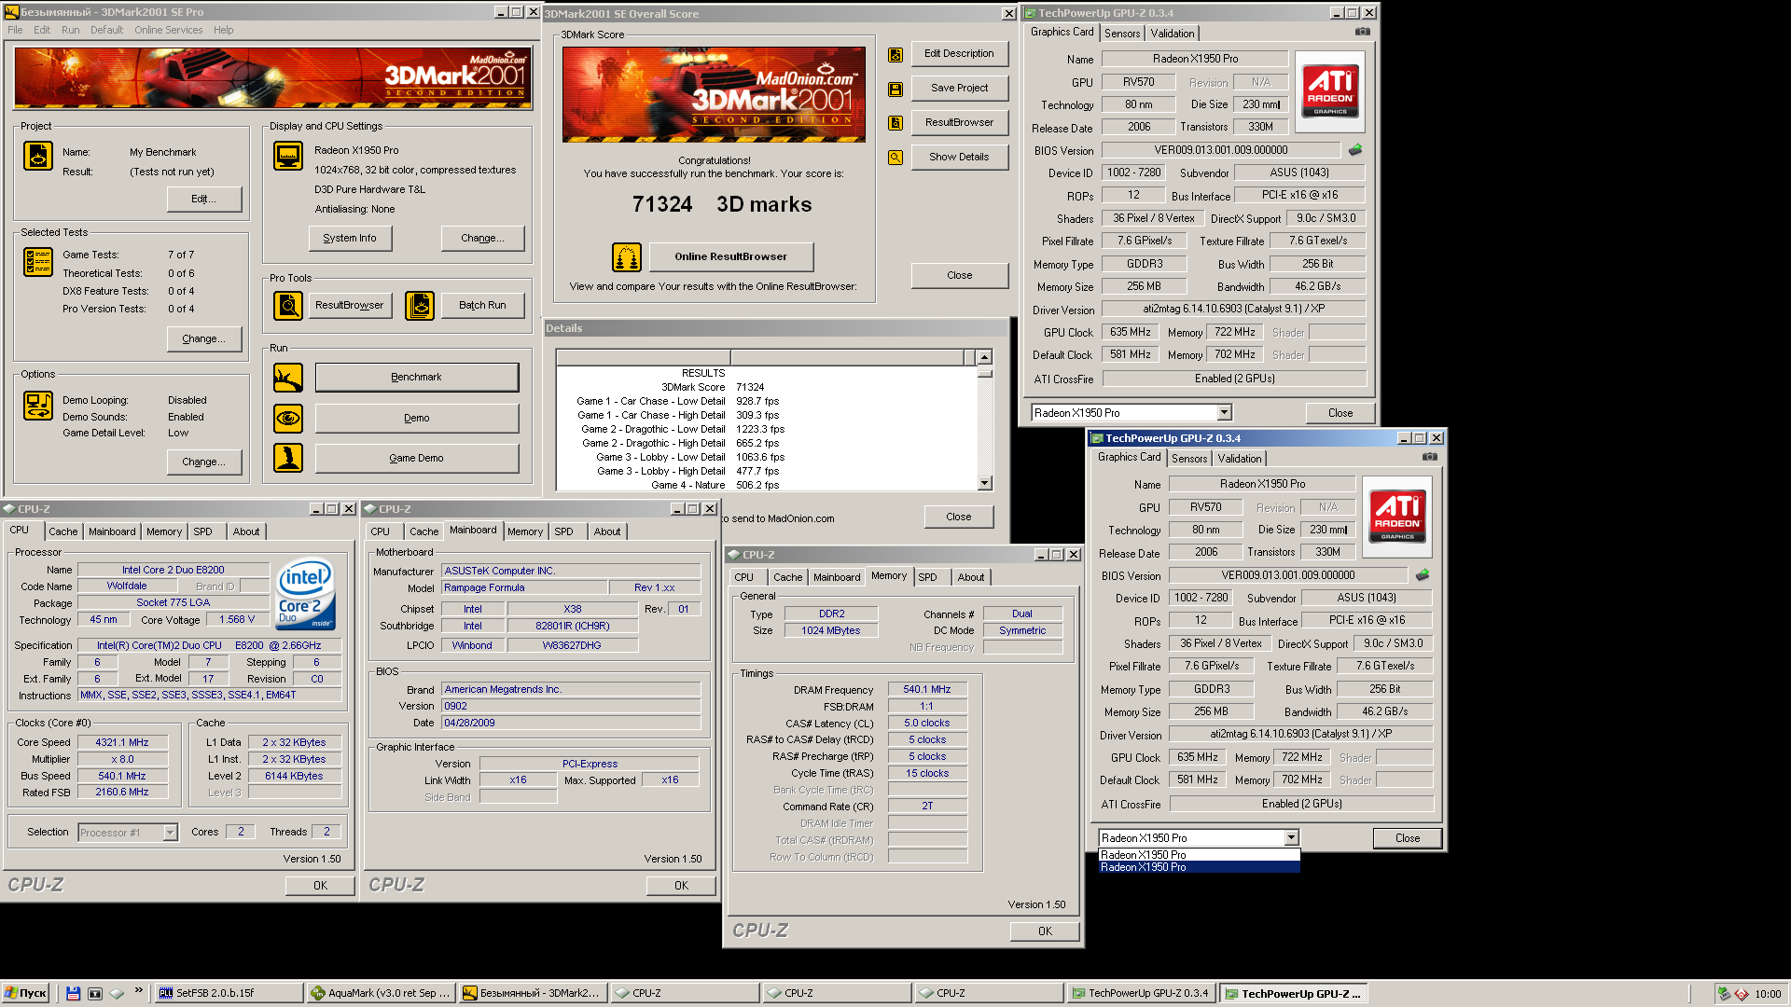The width and height of the screenshot is (1791, 1007).
Task: Click the Benchmark run button
Action: click(416, 378)
